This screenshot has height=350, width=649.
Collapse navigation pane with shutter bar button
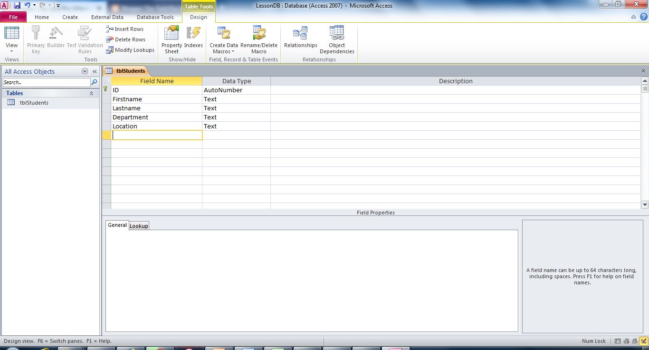(x=95, y=71)
